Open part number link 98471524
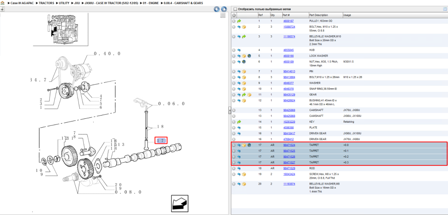 click(289, 145)
